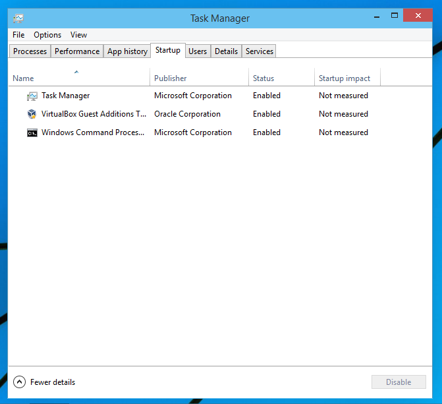Open the Options menu
This screenshot has height=404, width=442.
(x=47, y=35)
